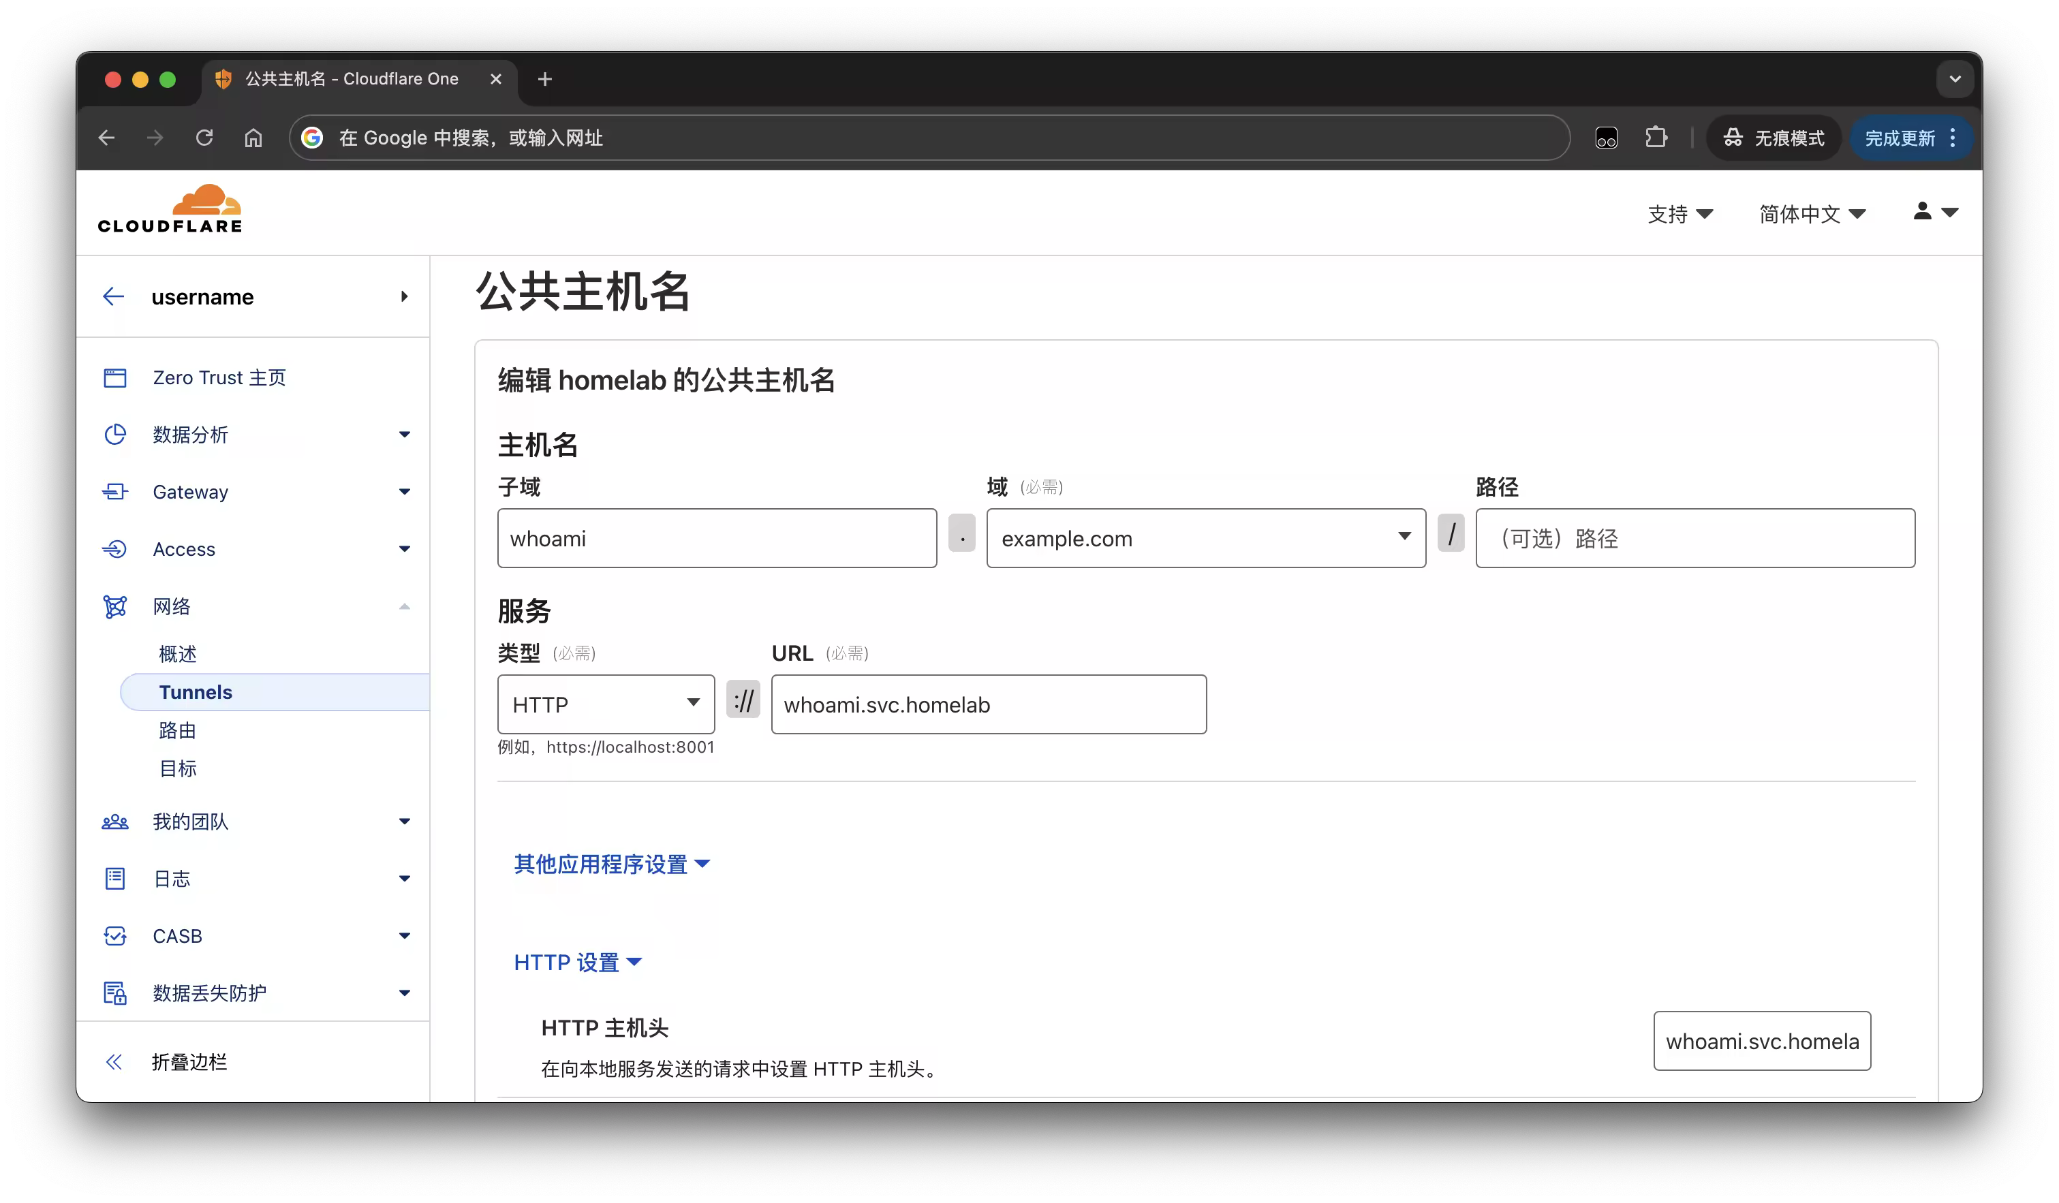Expand the 数据分析 menu arrow
The width and height of the screenshot is (2059, 1203).
(405, 435)
